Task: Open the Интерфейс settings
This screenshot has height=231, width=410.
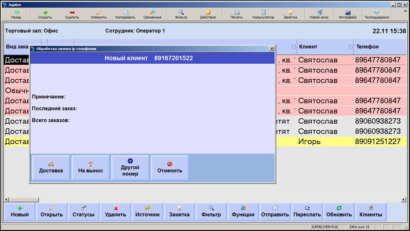Action: point(348,15)
